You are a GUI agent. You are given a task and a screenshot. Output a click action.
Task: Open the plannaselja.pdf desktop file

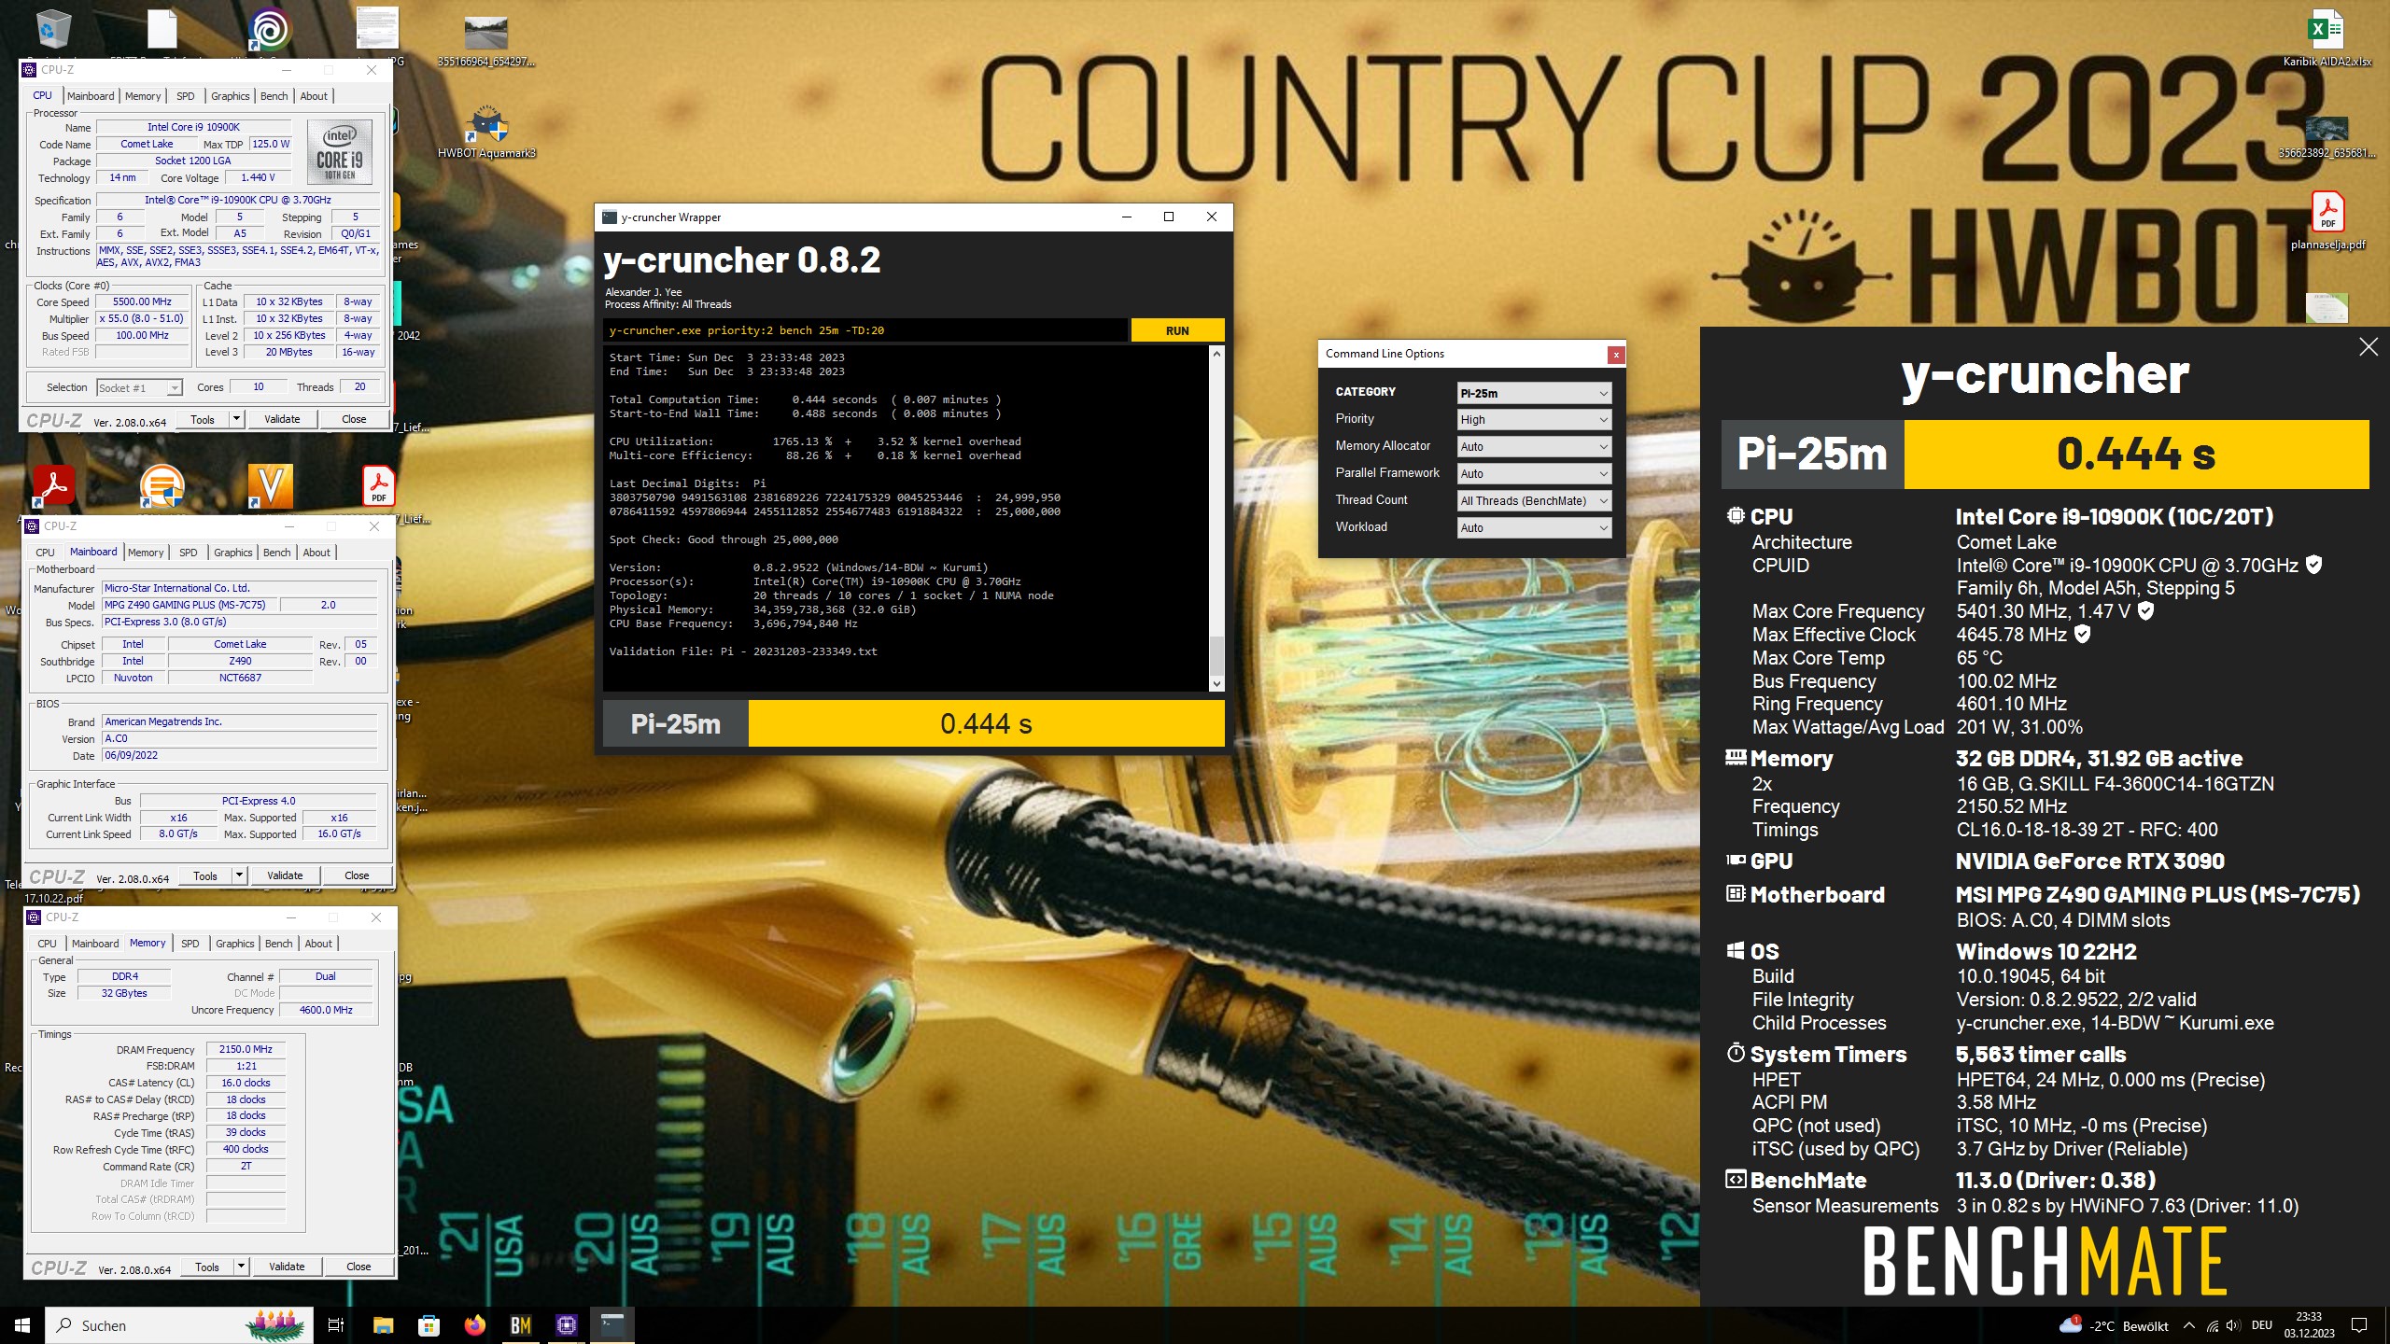pyautogui.click(x=2327, y=220)
